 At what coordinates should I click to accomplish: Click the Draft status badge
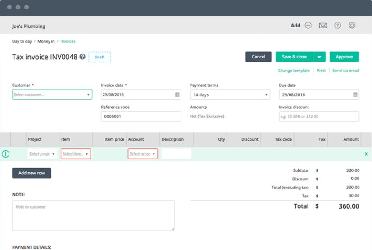click(100, 57)
